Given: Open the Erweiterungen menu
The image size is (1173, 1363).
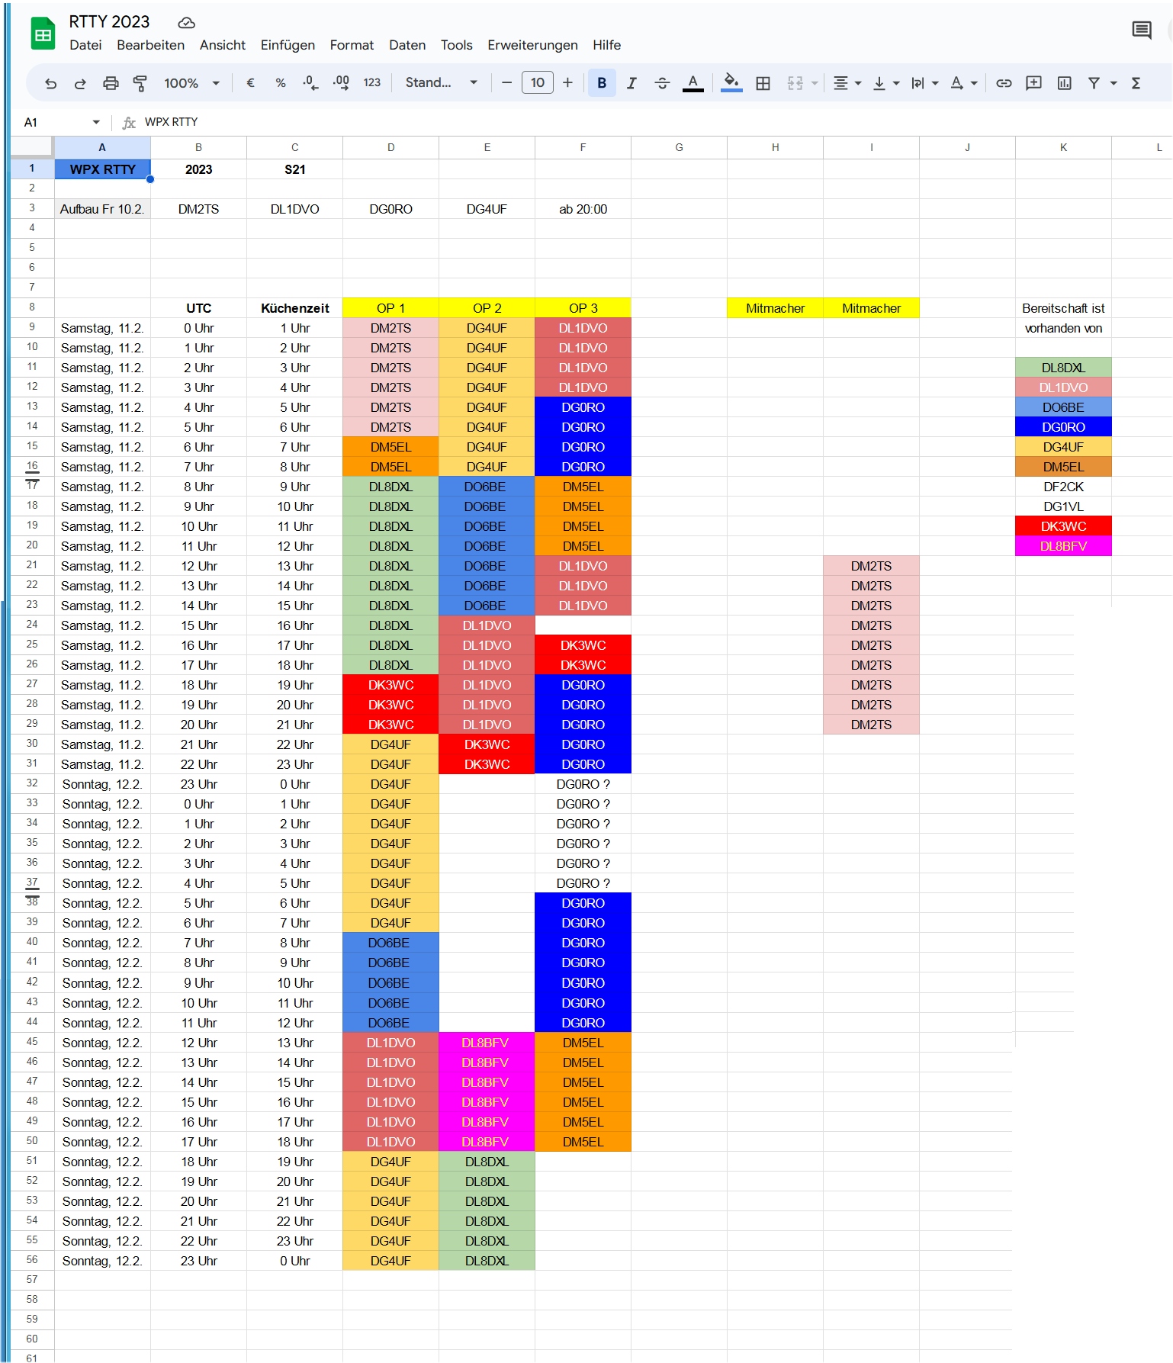Looking at the screenshot, I should pos(532,45).
